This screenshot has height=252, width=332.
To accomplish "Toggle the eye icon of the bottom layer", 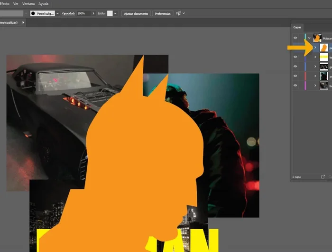I will pyautogui.click(x=295, y=86).
